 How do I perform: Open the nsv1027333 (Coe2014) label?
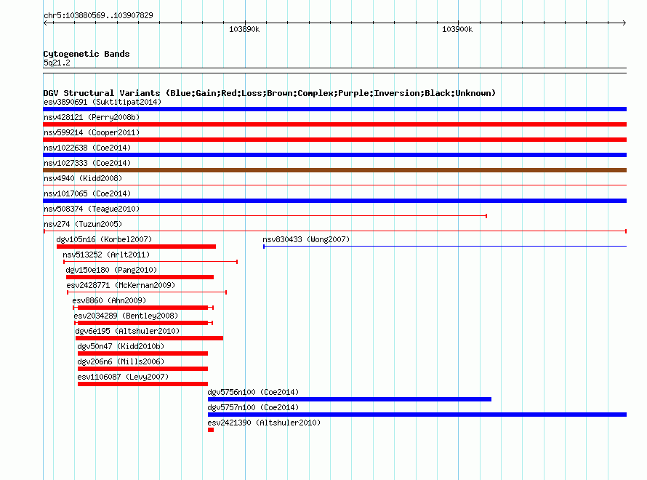(87, 163)
